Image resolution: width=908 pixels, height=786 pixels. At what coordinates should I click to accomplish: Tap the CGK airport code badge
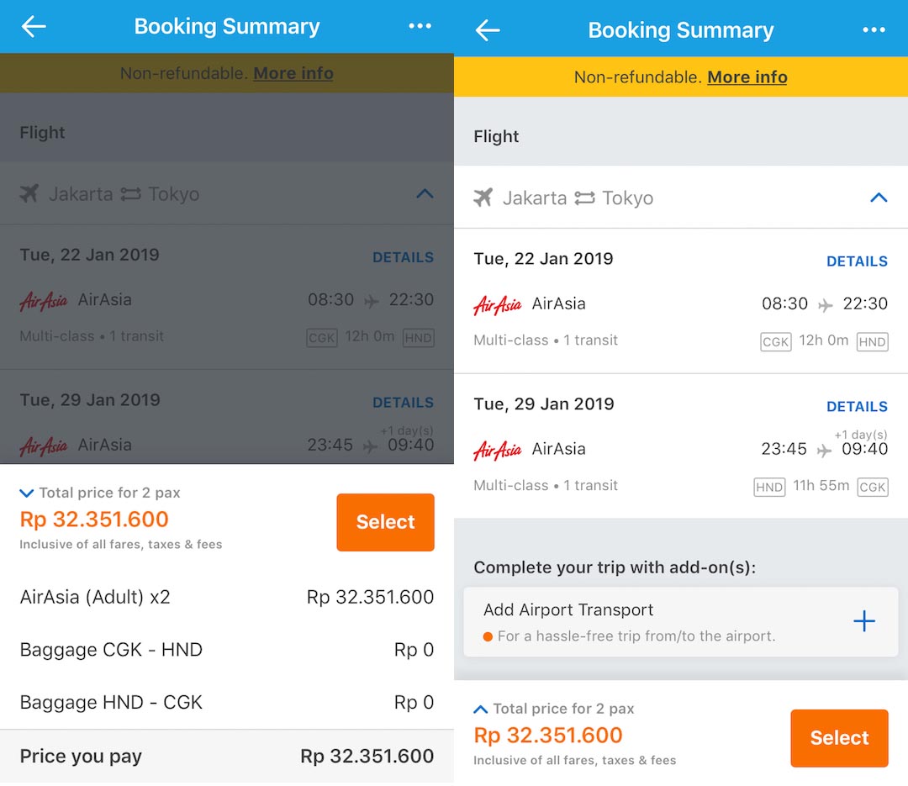click(x=775, y=341)
